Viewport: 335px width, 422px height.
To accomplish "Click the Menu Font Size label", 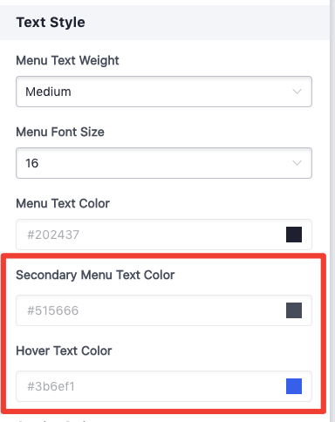I will tap(60, 132).
